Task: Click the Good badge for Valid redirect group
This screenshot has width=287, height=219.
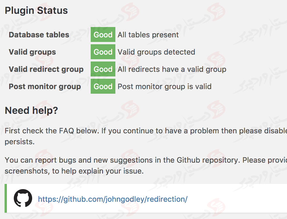Action: click(103, 69)
